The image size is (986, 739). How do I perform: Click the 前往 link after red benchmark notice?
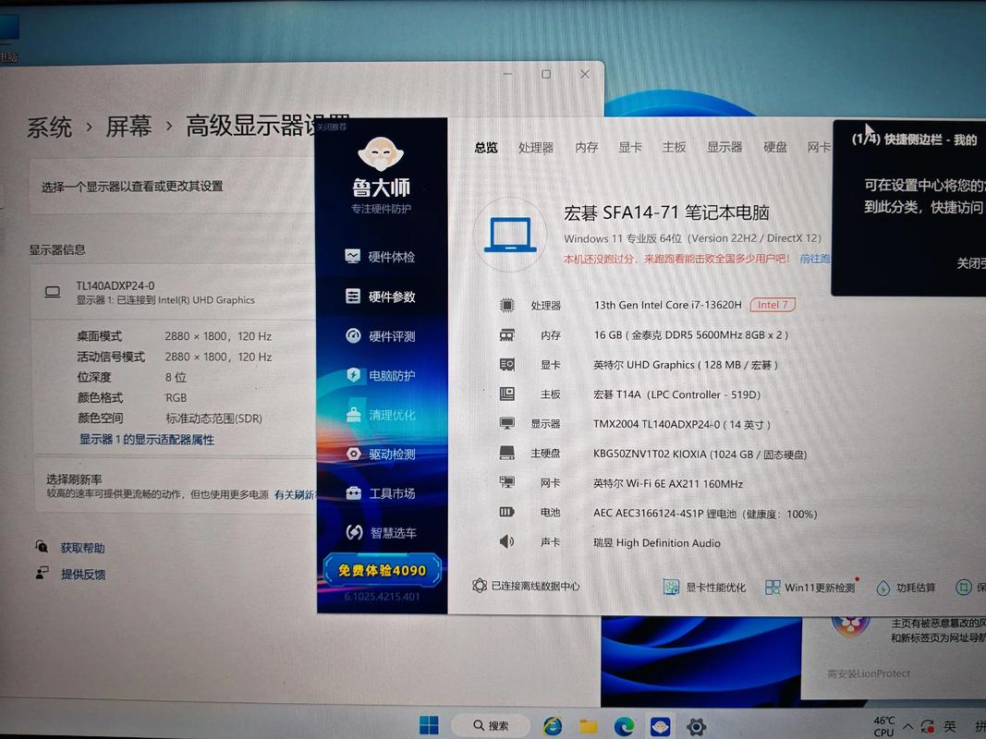tap(815, 259)
